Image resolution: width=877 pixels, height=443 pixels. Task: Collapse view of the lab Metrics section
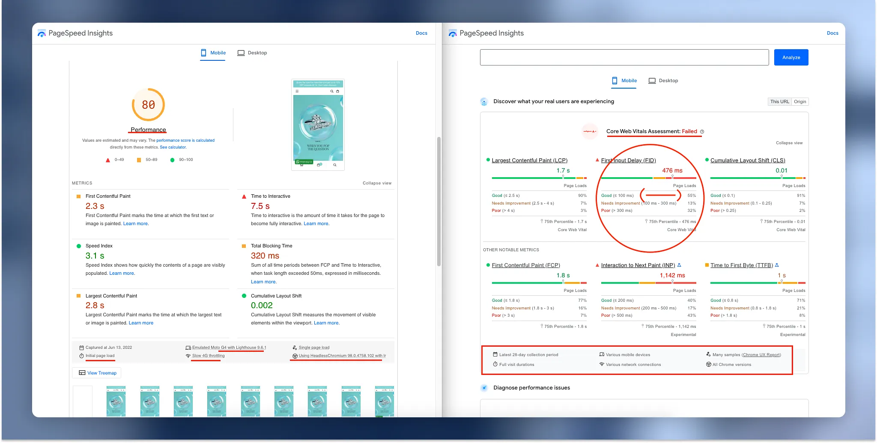[x=377, y=183]
